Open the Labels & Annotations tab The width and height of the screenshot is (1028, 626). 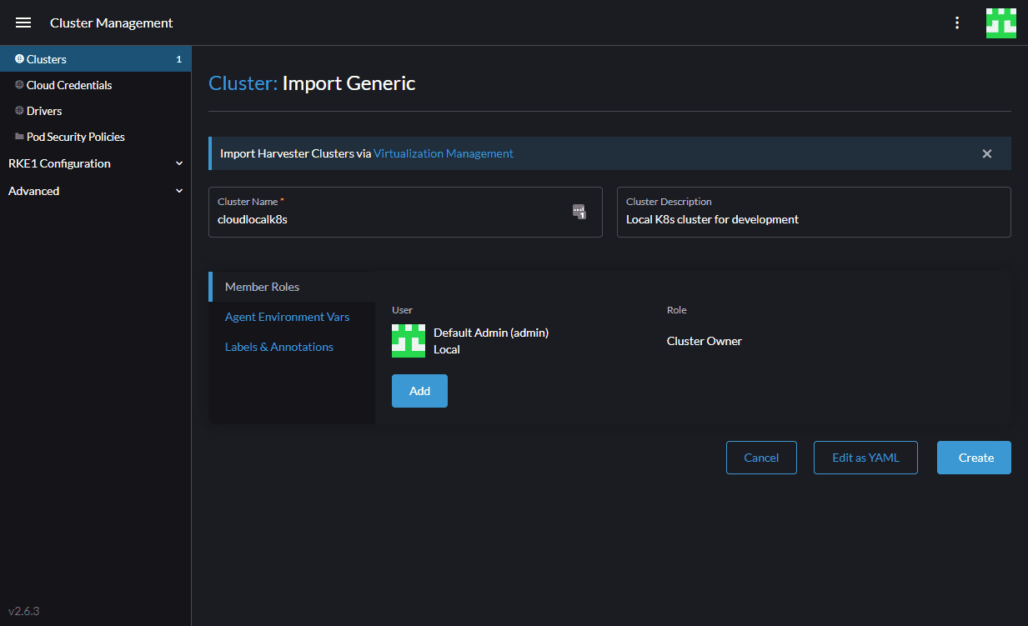pyautogui.click(x=279, y=347)
